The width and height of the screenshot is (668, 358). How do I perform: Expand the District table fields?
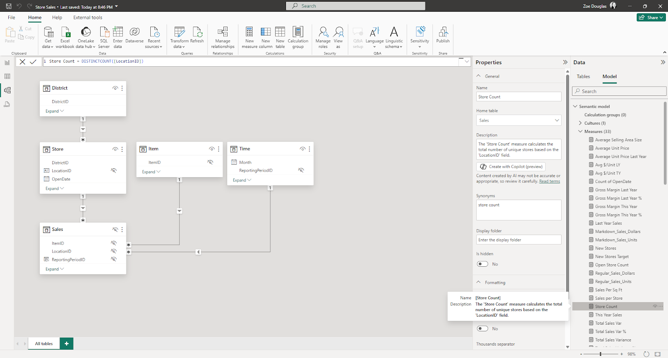point(55,111)
